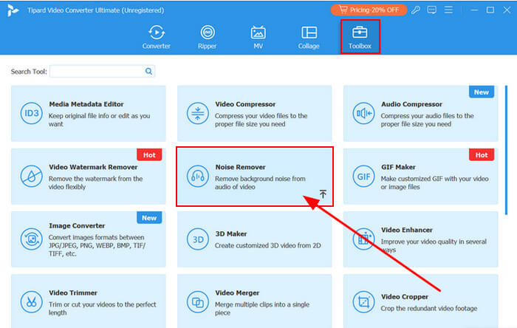Image resolution: width=517 pixels, height=328 pixels.
Task: Open the Ripper tab
Action: [x=208, y=37]
